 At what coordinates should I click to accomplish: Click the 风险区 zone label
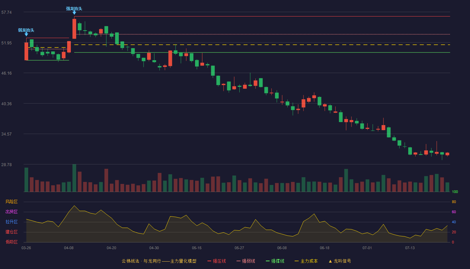(x=12, y=202)
